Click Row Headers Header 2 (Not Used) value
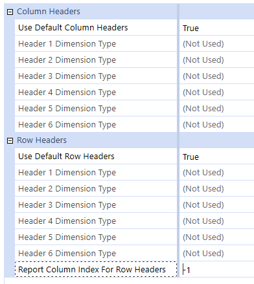This screenshot has width=254, height=284. click(x=203, y=189)
